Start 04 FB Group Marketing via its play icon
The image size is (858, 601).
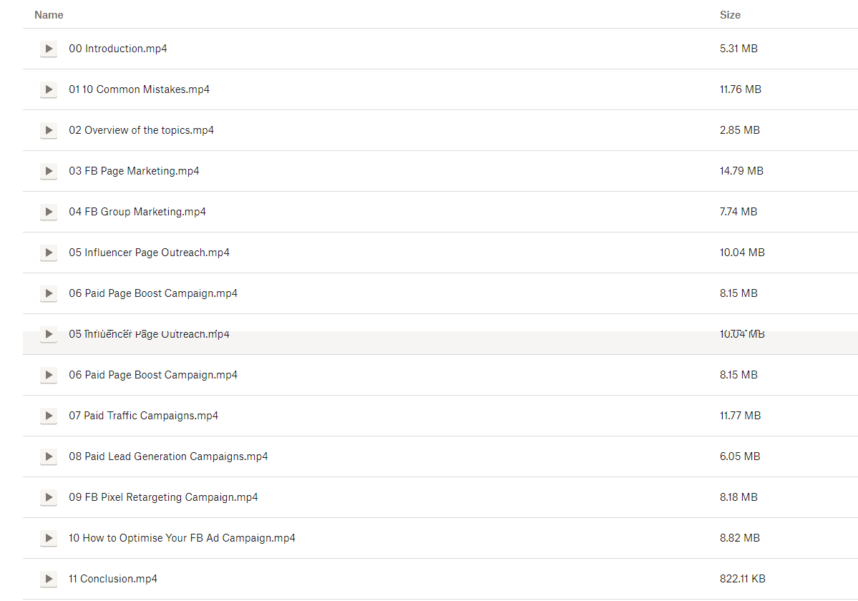coord(49,212)
